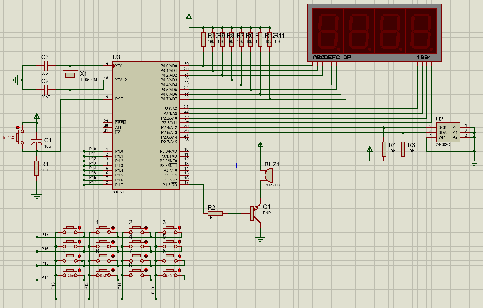Click the P3.7/RD pin label
Viewport: 483px width, 308px height.
[170, 185]
